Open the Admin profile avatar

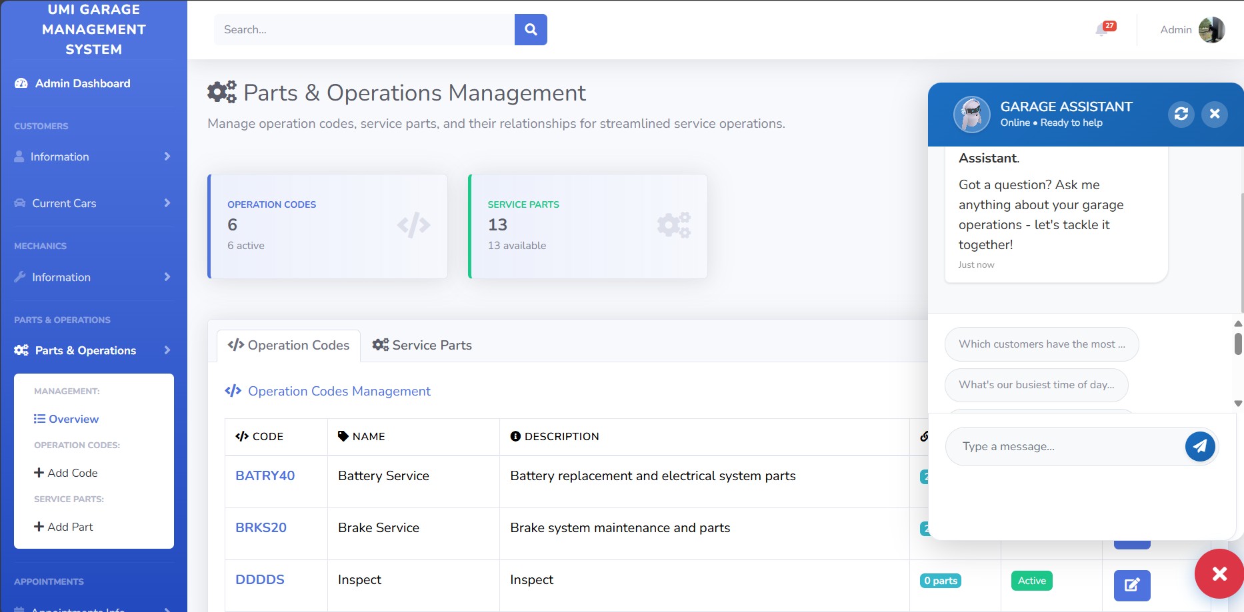[x=1211, y=29]
